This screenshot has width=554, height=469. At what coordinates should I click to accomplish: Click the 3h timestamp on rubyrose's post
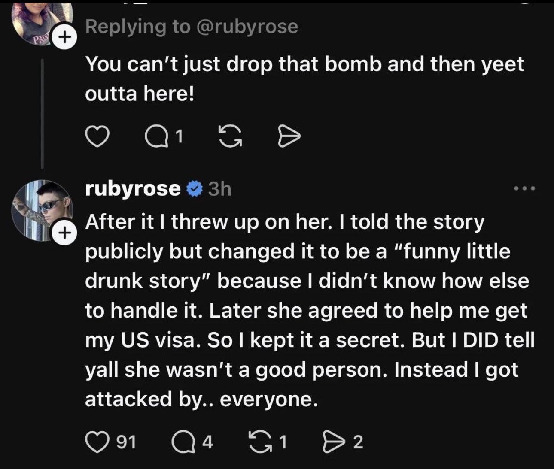[219, 189]
